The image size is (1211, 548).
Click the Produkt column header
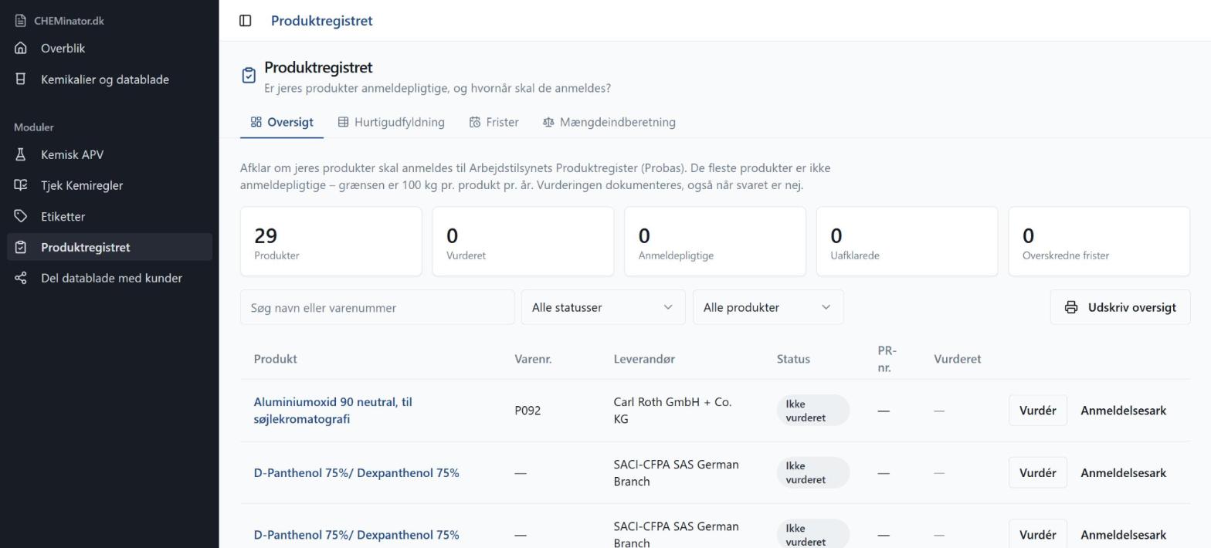[x=275, y=359]
